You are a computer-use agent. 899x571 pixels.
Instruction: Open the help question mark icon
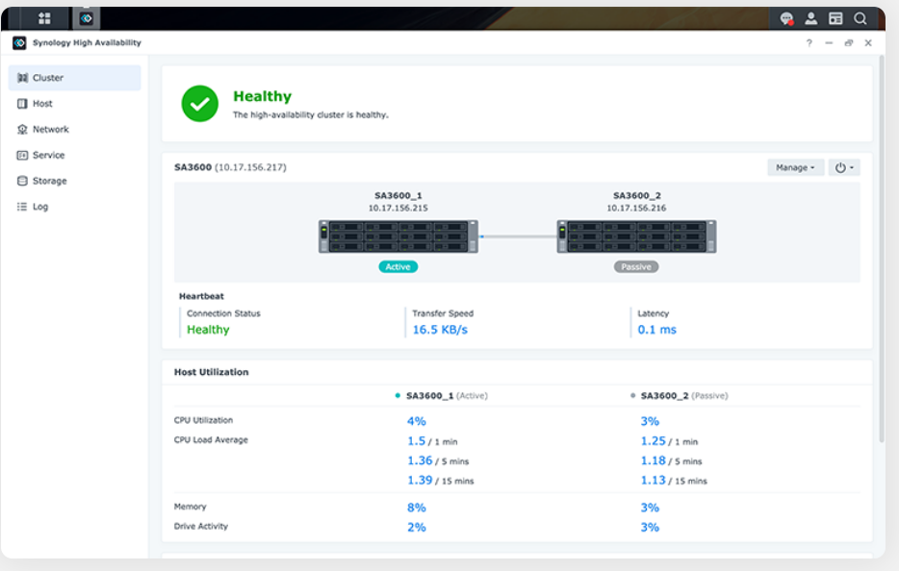pos(809,43)
